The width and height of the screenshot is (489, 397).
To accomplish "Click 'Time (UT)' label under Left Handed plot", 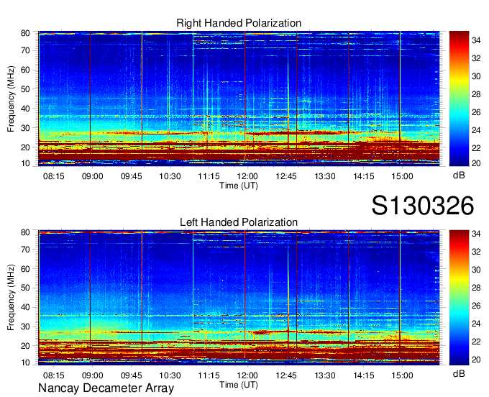I will (239, 385).
